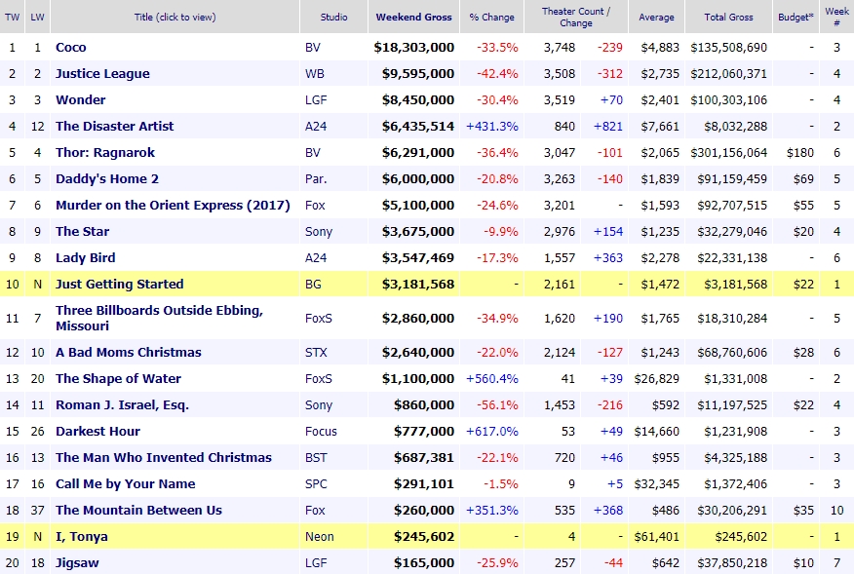Open BST studio link
This screenshot has height=574, width=854.
point(316,458)
